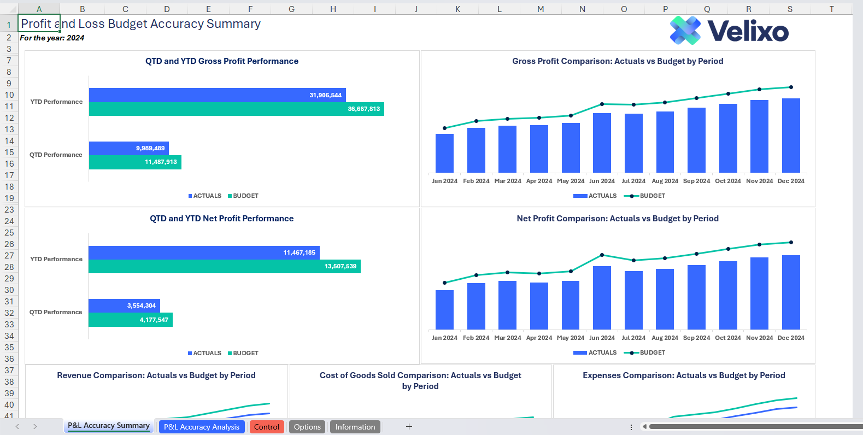Screen dimensions: 863x435
Task: Click the Velixo logo image
Action: click(x=729, y=31)
